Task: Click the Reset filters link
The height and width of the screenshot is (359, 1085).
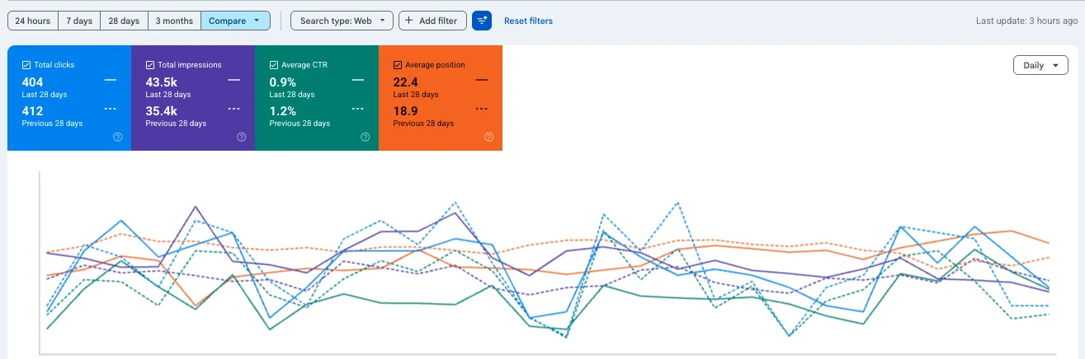Action: (x=528, y=21)
